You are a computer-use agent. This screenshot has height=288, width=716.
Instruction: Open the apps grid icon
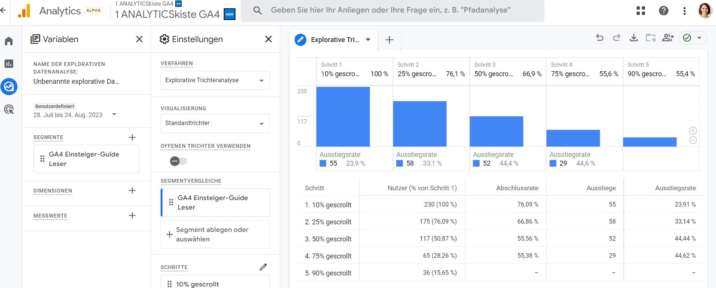641,11
